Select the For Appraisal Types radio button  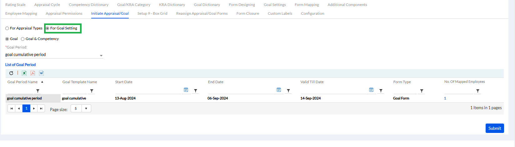pos(7,28)
